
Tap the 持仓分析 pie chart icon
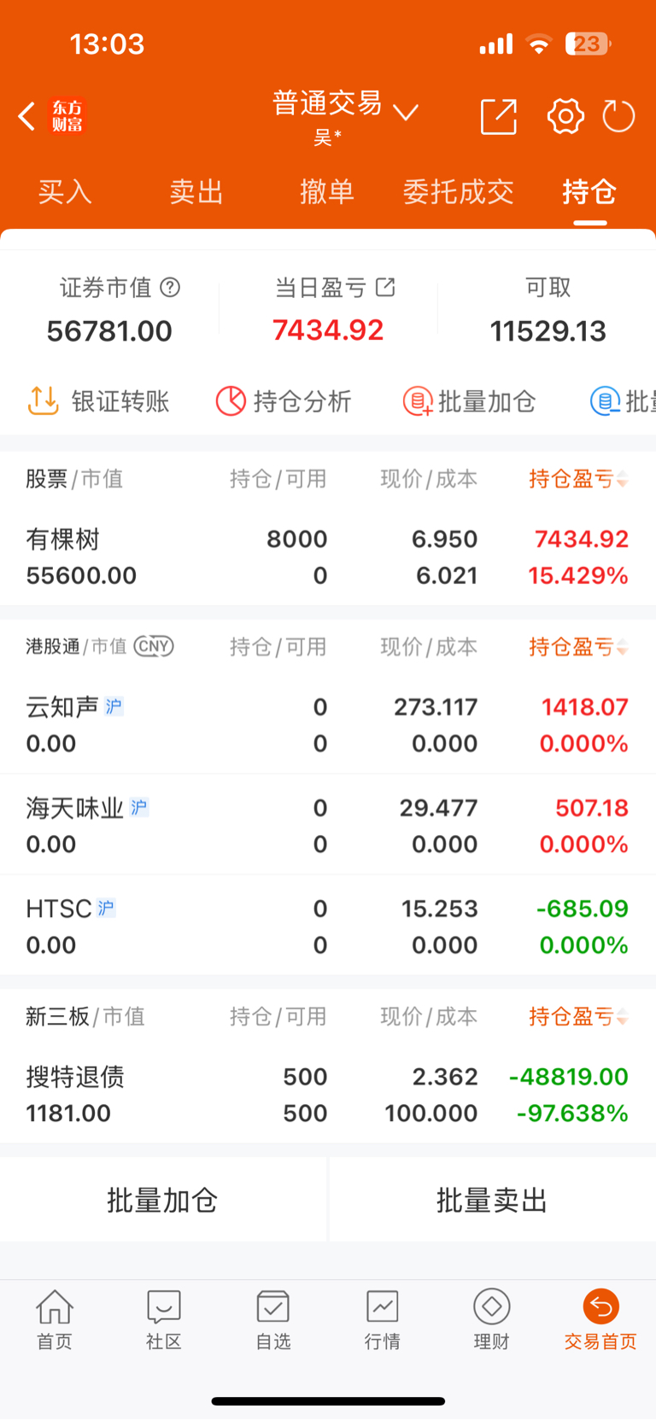click(x=231, y=400)
